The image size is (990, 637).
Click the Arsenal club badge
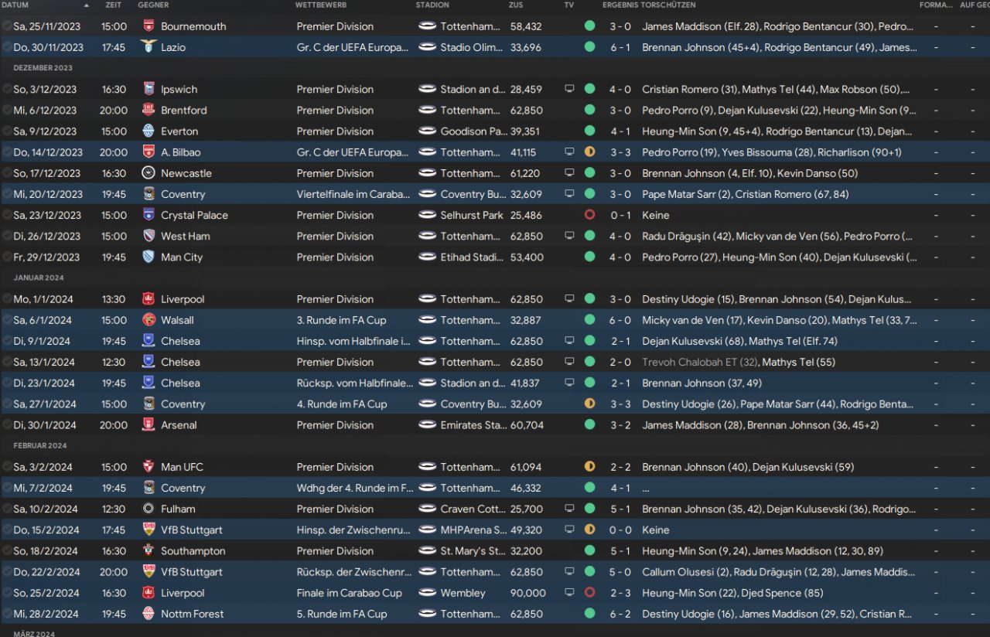(148, 424)
